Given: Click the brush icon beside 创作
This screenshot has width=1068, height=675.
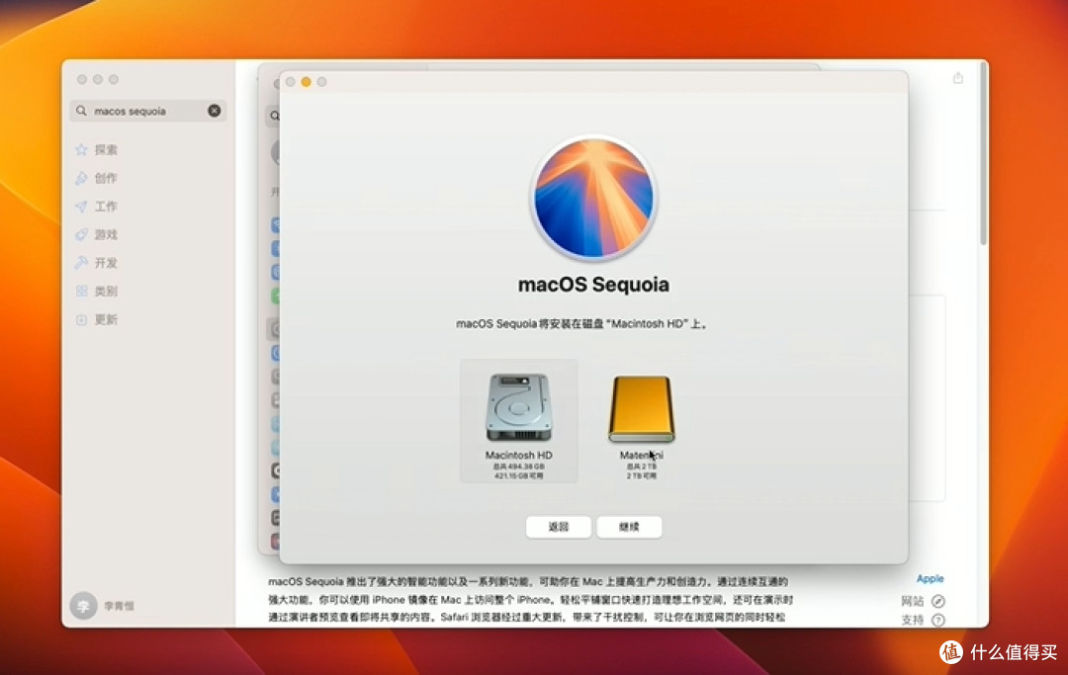Looking at the screenshot, I should tap(82, 178).
